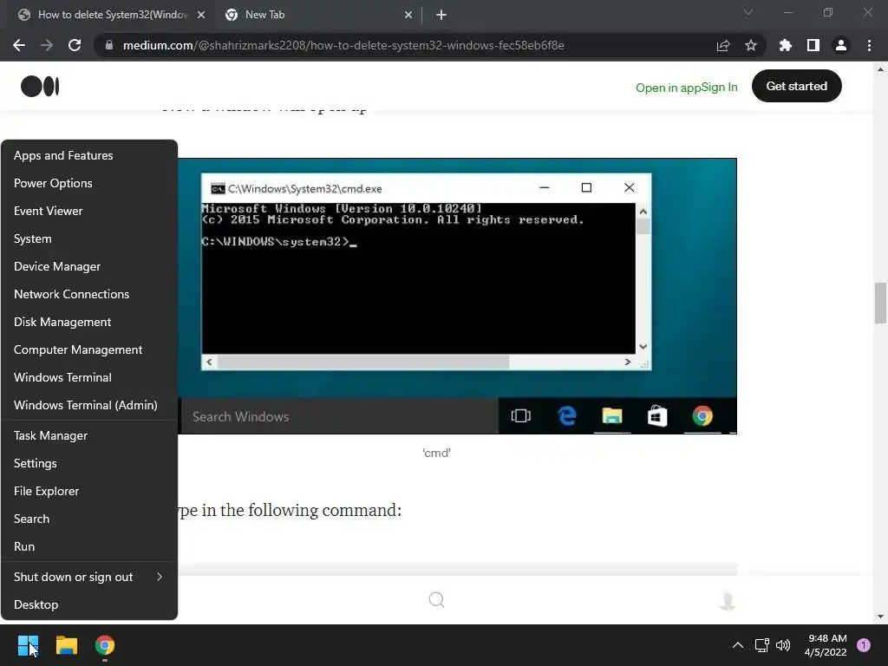The width and height of the screenshot is (888, 666).
Task: Select System in the context menu
Action: (89, 238)
